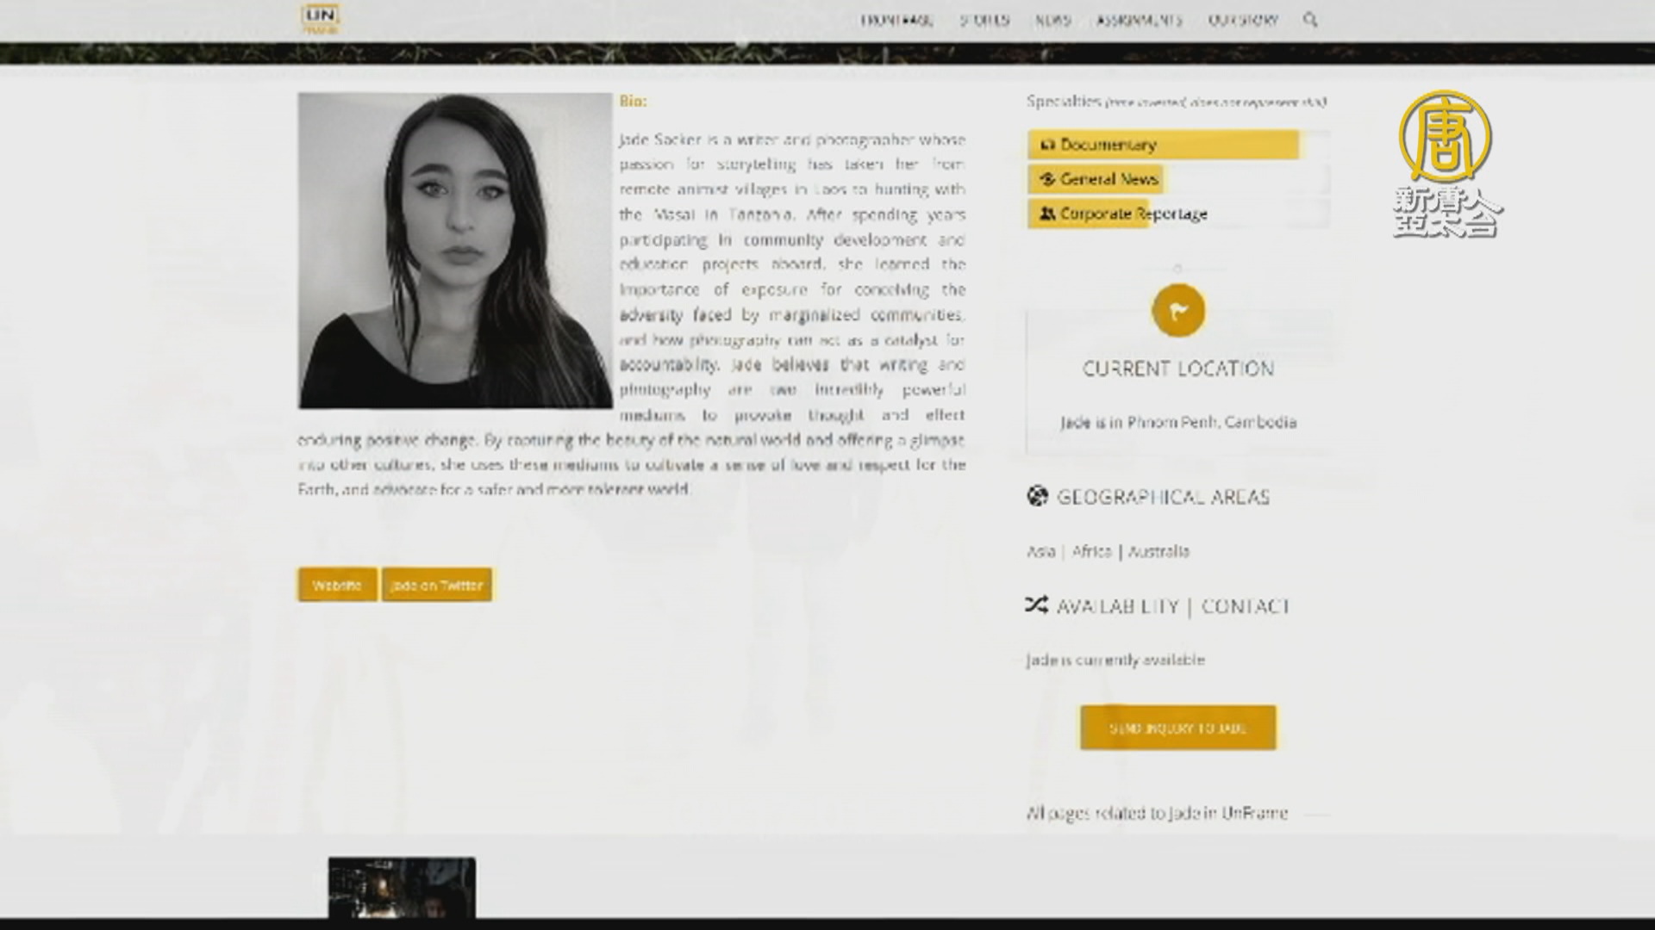Go to the News menu item
Screen dimensions: 1655x930
(x=1052, y=20)
